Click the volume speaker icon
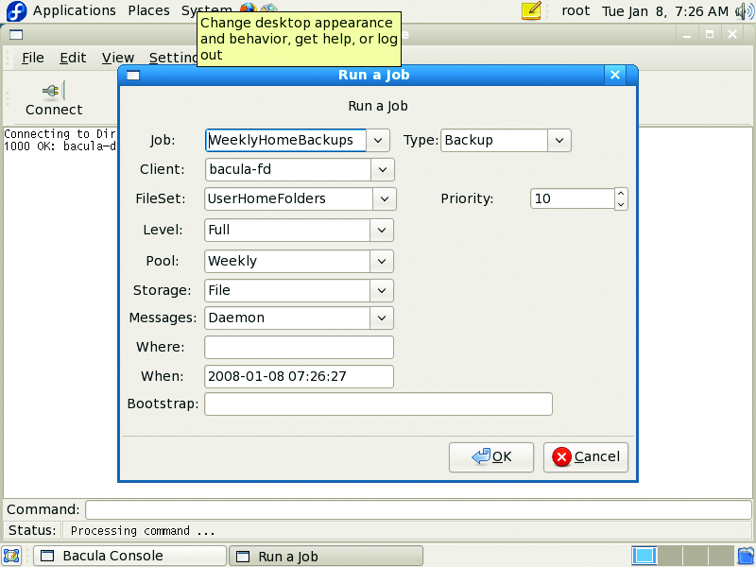This screenshot has height=567, width=756. [744, 11]
